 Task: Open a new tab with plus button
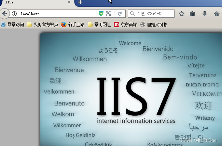pyautogui.click(x=80, y=2)
